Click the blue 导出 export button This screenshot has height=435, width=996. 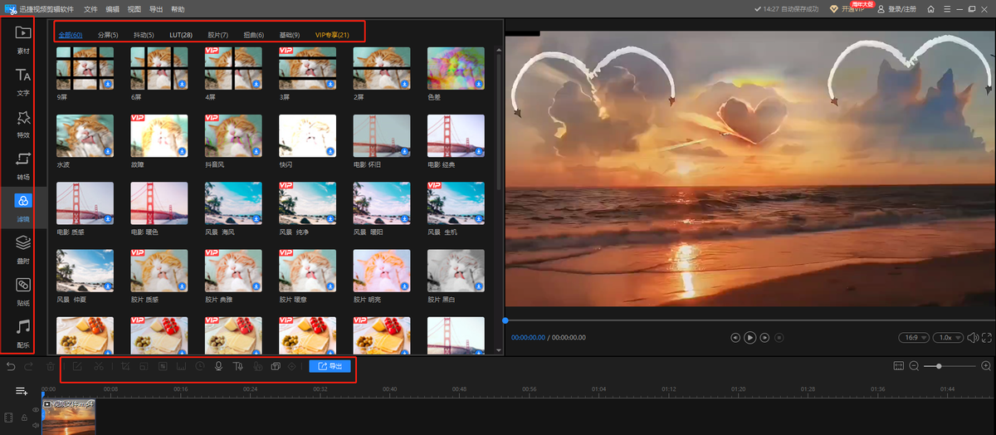pos(330,366)
